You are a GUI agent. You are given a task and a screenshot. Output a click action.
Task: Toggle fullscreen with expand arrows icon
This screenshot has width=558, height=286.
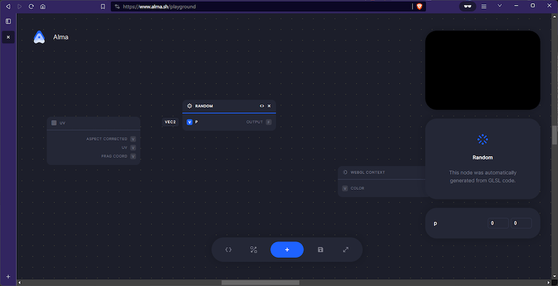346,250
